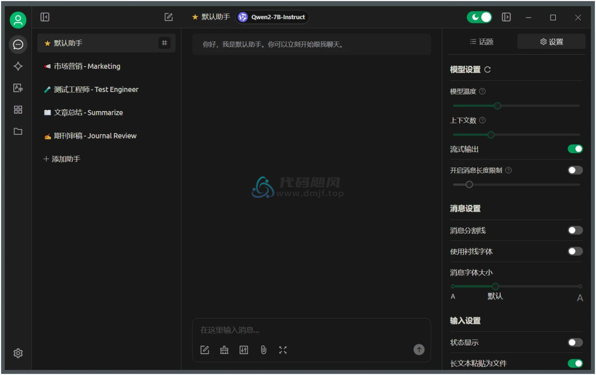
Task: Click the greeting message from 默认助手
Action: [311, 44]
